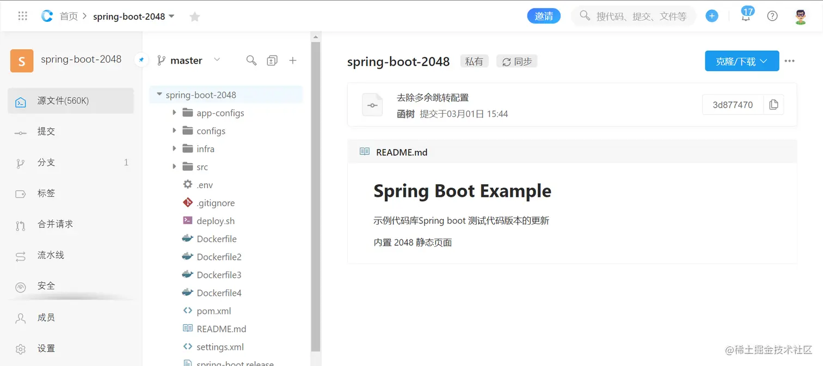
Task: Open the user avatar menu
Action: [801, 16]
